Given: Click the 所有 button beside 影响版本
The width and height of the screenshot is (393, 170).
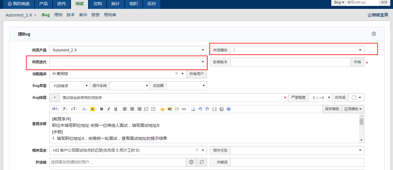Looking at the screenshot, I should pos(358,62).
